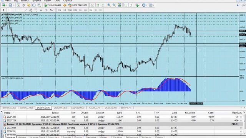Toggle the Navigator folder-star icon
246x138 pixels.
[x=28, y=5]
